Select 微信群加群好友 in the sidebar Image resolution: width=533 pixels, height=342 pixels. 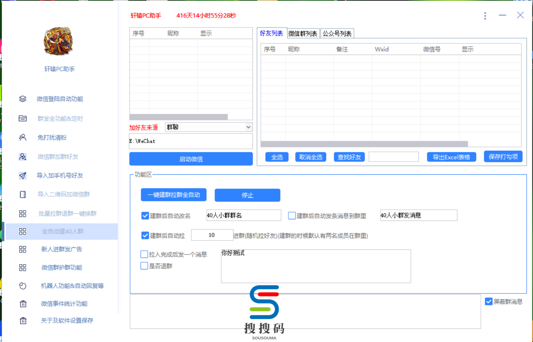coord(58,157)
